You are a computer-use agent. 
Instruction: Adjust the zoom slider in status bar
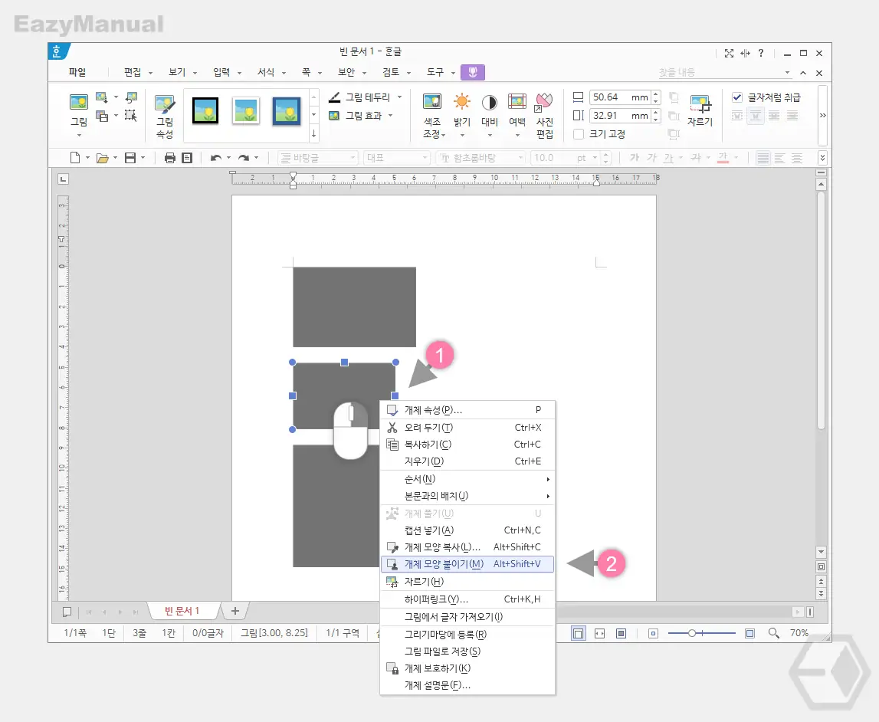point(692,633)
